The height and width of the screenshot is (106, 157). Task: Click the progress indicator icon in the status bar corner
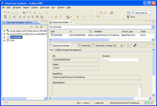click(x=152, y=103)
